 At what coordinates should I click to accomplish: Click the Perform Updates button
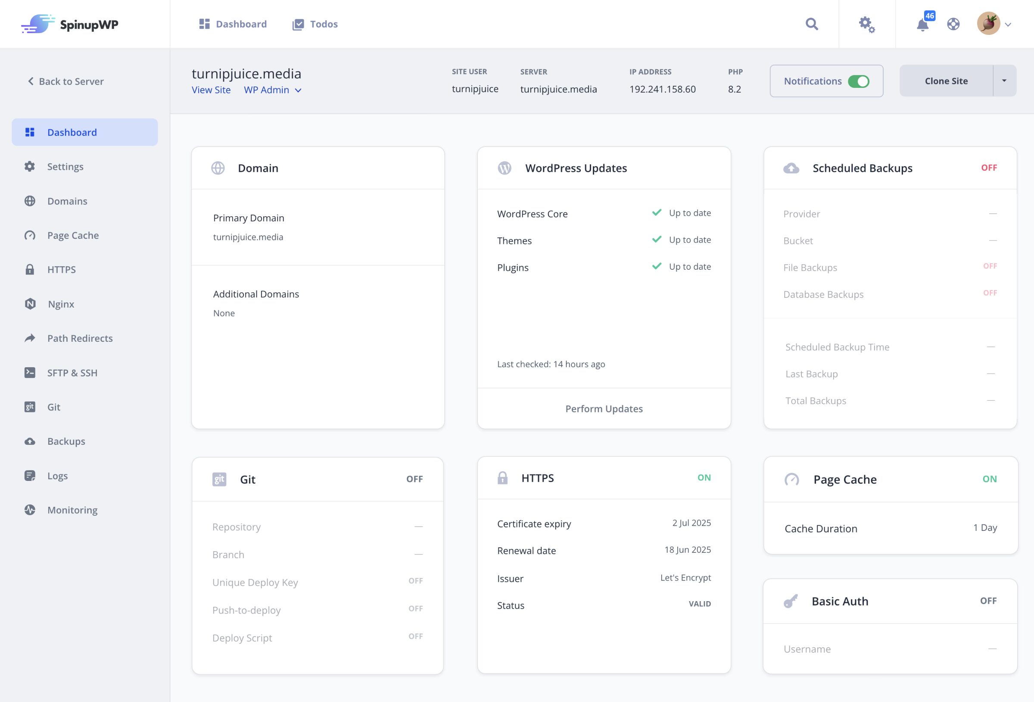(604, 408)
